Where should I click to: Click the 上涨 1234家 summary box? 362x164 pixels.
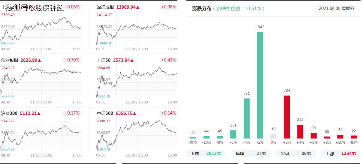(341, 154)
